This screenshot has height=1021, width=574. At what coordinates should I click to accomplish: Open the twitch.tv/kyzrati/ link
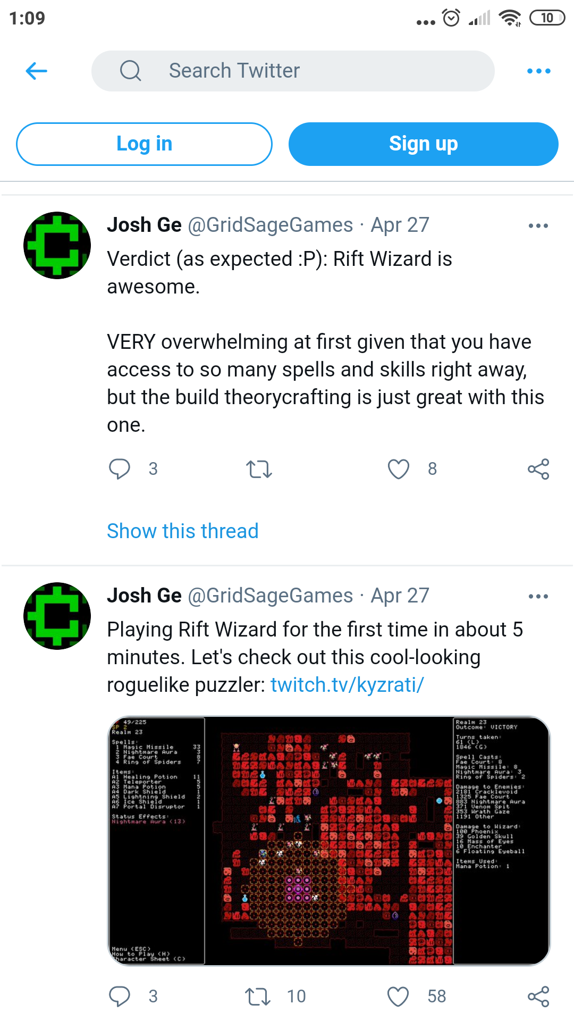point(347,685)
